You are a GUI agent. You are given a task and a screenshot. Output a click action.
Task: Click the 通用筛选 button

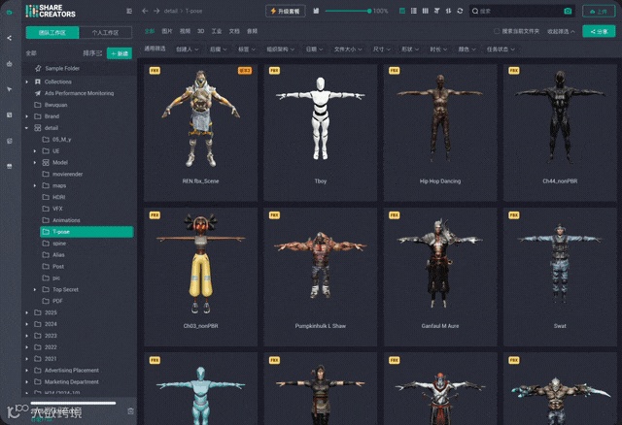(155, 49)
